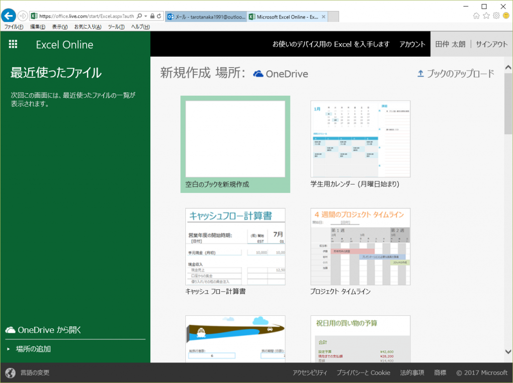
Task: Click サインアウト to sign out
Action: (x=491, y=44)
